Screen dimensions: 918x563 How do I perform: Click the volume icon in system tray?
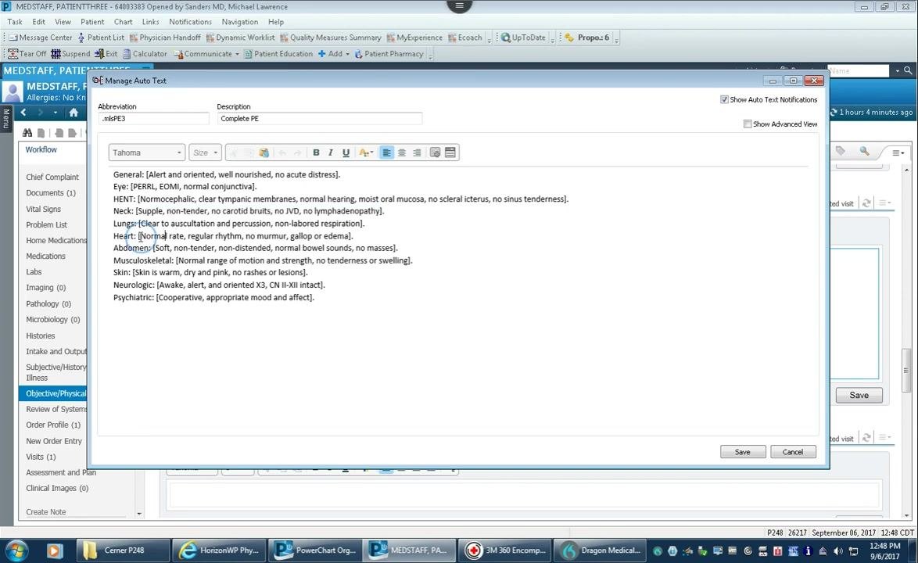(x=837, y=550)
